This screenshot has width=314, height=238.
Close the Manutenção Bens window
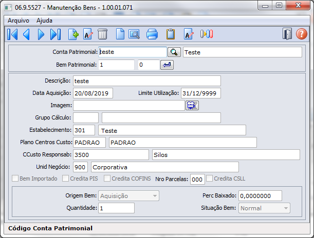pos(298,5)
